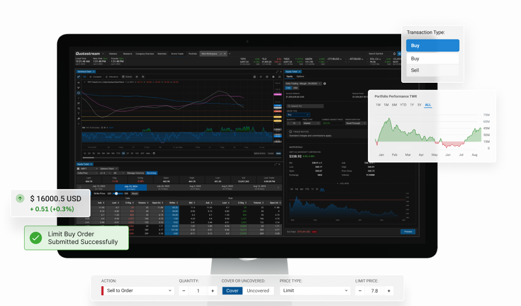521x306 pixels.
Task: Click the Search Symbol field
Action: pyautogui.click(x=380, y=54)
